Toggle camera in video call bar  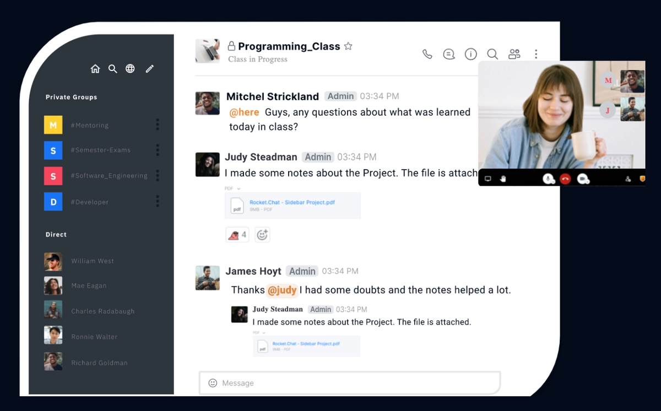click(x=583, y=179)
